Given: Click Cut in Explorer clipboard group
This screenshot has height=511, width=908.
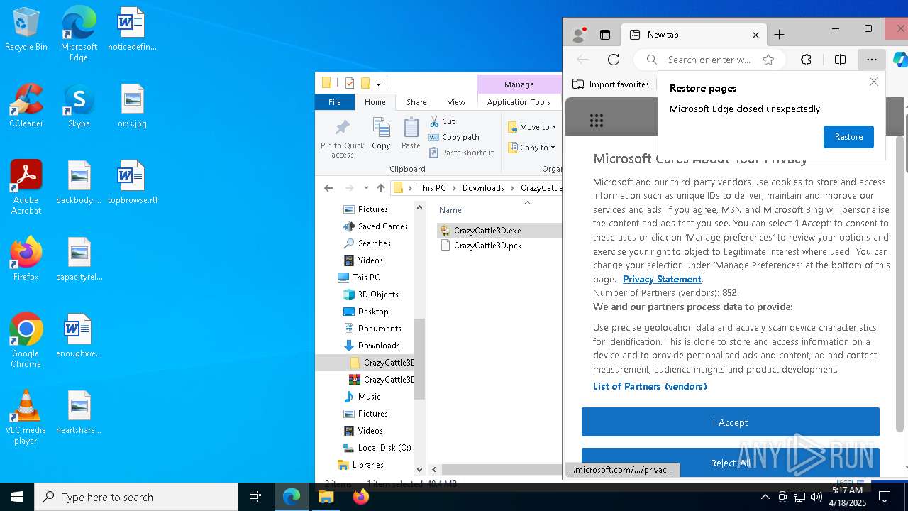Looking at the screenshot, I should (442, 121).
